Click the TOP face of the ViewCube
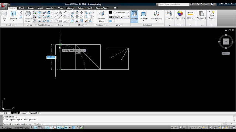The width and height of the screenshot is (236, 132). click(x=226, y=41)
